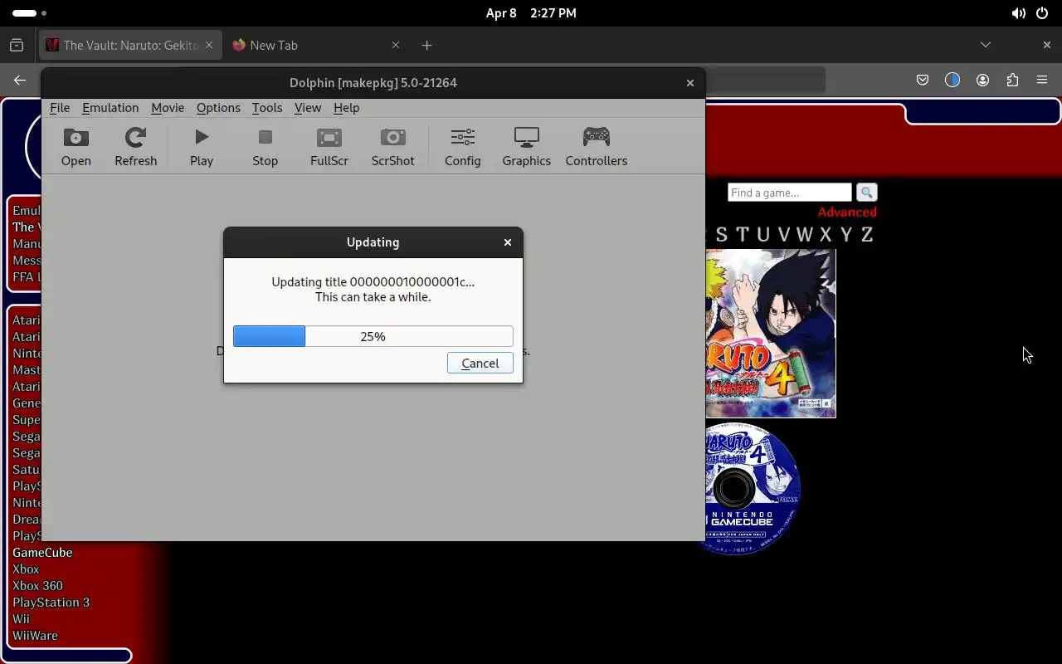Open the Help menu
1062x664 pixels.
346,108
